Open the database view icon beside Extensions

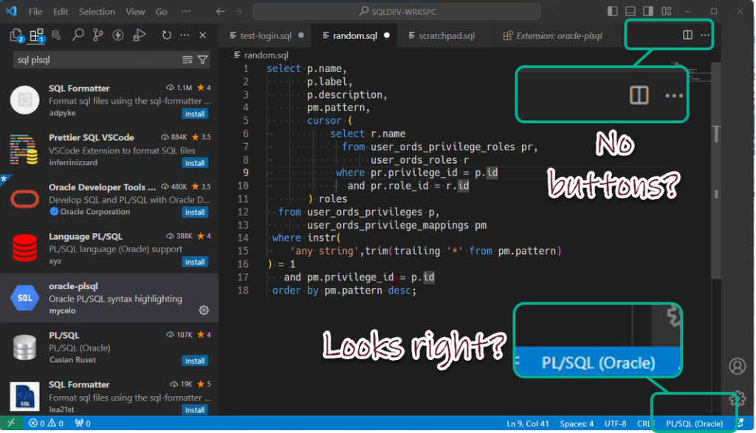[56, 35]
